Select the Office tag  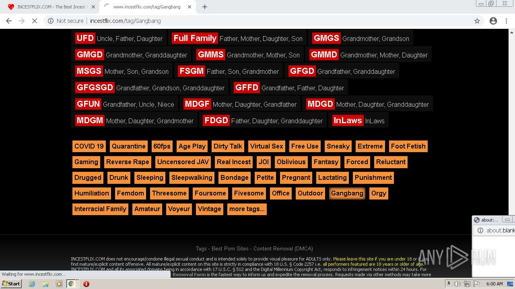click(x=280, y=193)
